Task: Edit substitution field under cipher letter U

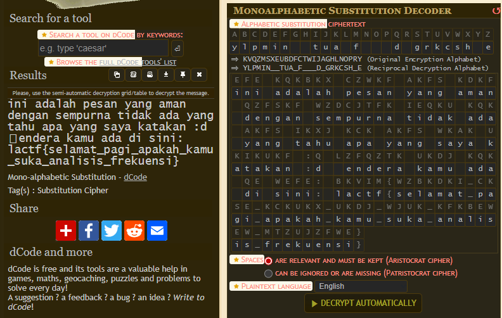Action: (x=437, y=48)
